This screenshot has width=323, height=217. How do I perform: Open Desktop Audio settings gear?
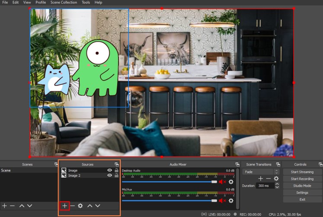(x=231, y=182)
